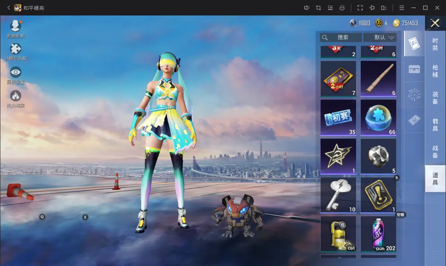
Task: Select the 初赛 ticket item
Action: [338, 118]
